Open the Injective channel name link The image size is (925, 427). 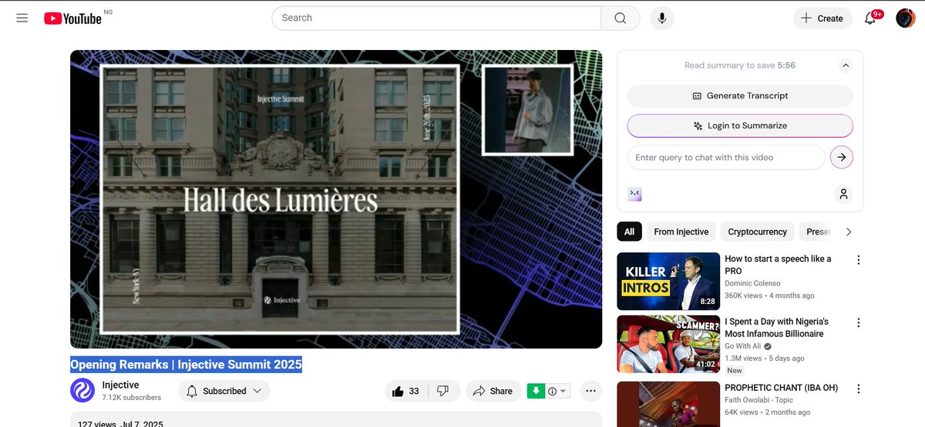121,385
